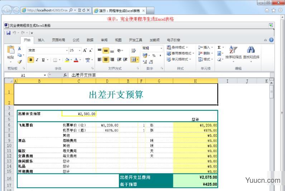Image resolution: width=285 pixels, height=191 pixels.
Task: Toggle align text left
Action: 100,59
